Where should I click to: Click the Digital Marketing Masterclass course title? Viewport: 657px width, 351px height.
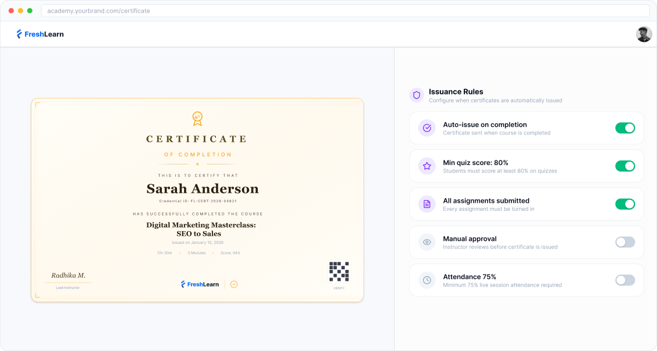click(201, 229)
